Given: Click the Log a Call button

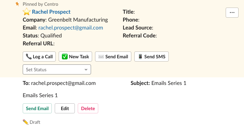Looking at the screenshot, I should tap(39, 57).
